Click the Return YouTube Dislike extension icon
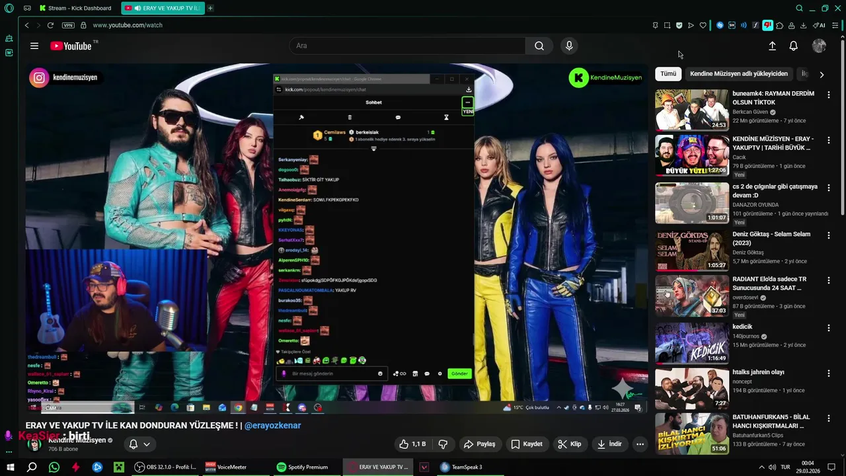The height and width of the screenshot is (476, 846). point(767,25)
